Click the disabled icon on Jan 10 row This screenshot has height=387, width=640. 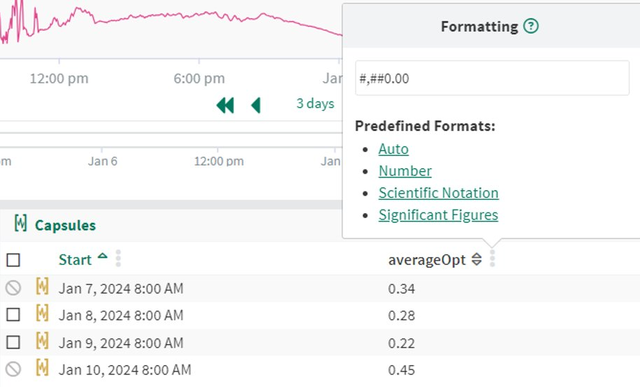(x=13, y=369)
